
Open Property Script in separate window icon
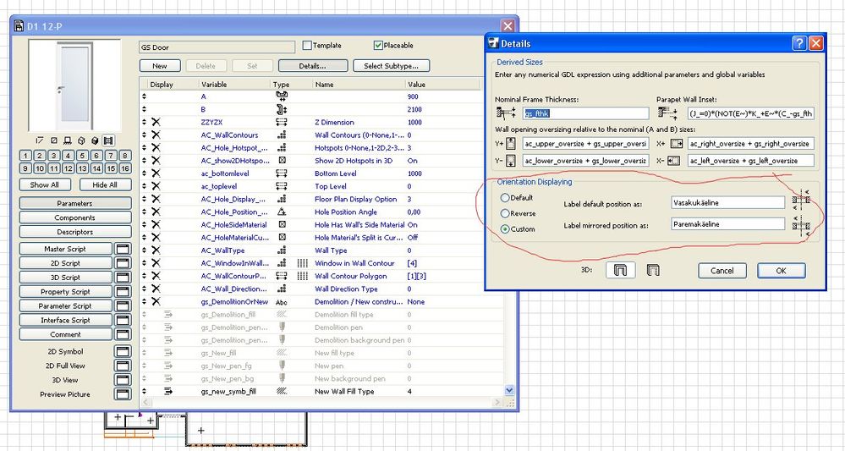coord(123,292)
